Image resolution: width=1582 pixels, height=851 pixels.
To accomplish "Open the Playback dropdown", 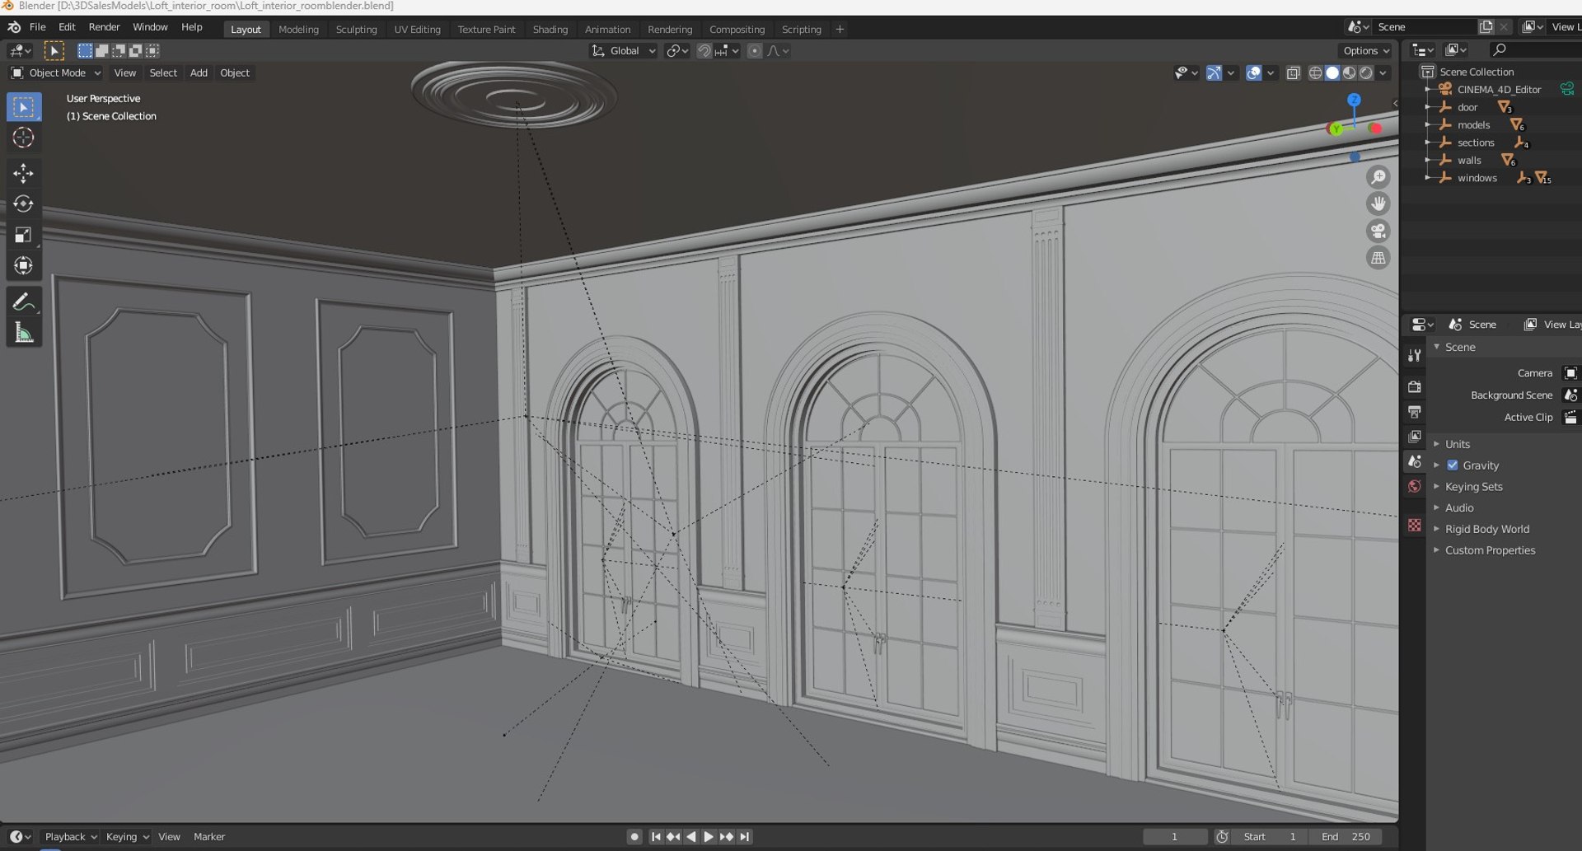I will (x=71, y=836).
